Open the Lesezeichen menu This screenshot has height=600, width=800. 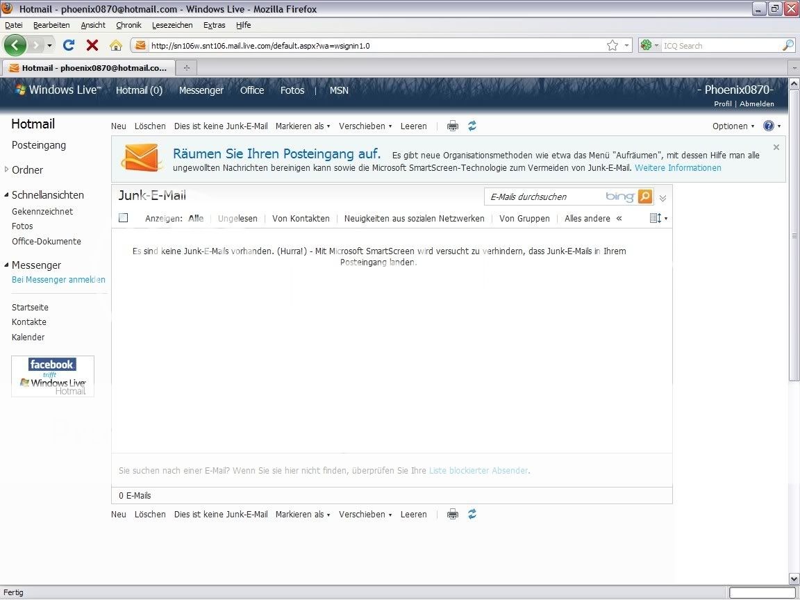click(x=172, y=25)
